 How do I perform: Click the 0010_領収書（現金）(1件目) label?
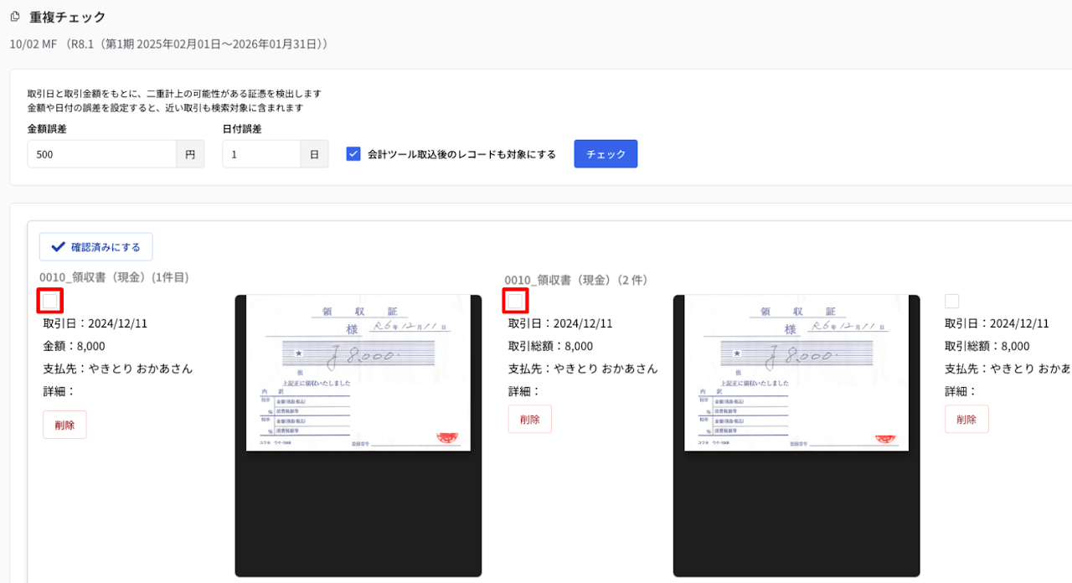coord(115,276)
